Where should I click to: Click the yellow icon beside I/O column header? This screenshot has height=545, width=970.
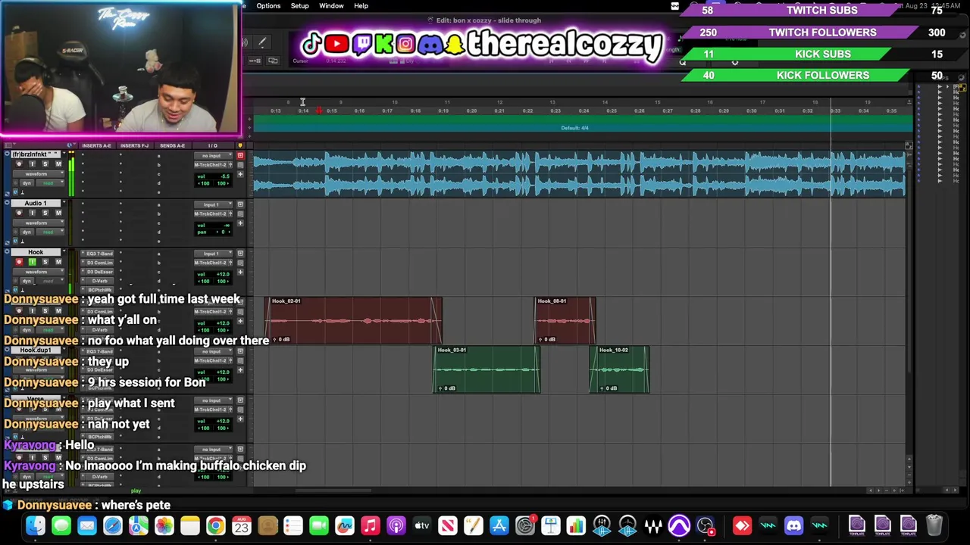point(240,145)
